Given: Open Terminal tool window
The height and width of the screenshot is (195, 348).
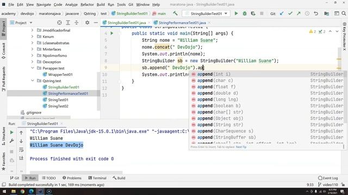Looking at the screenshot, I should point(97,178).
